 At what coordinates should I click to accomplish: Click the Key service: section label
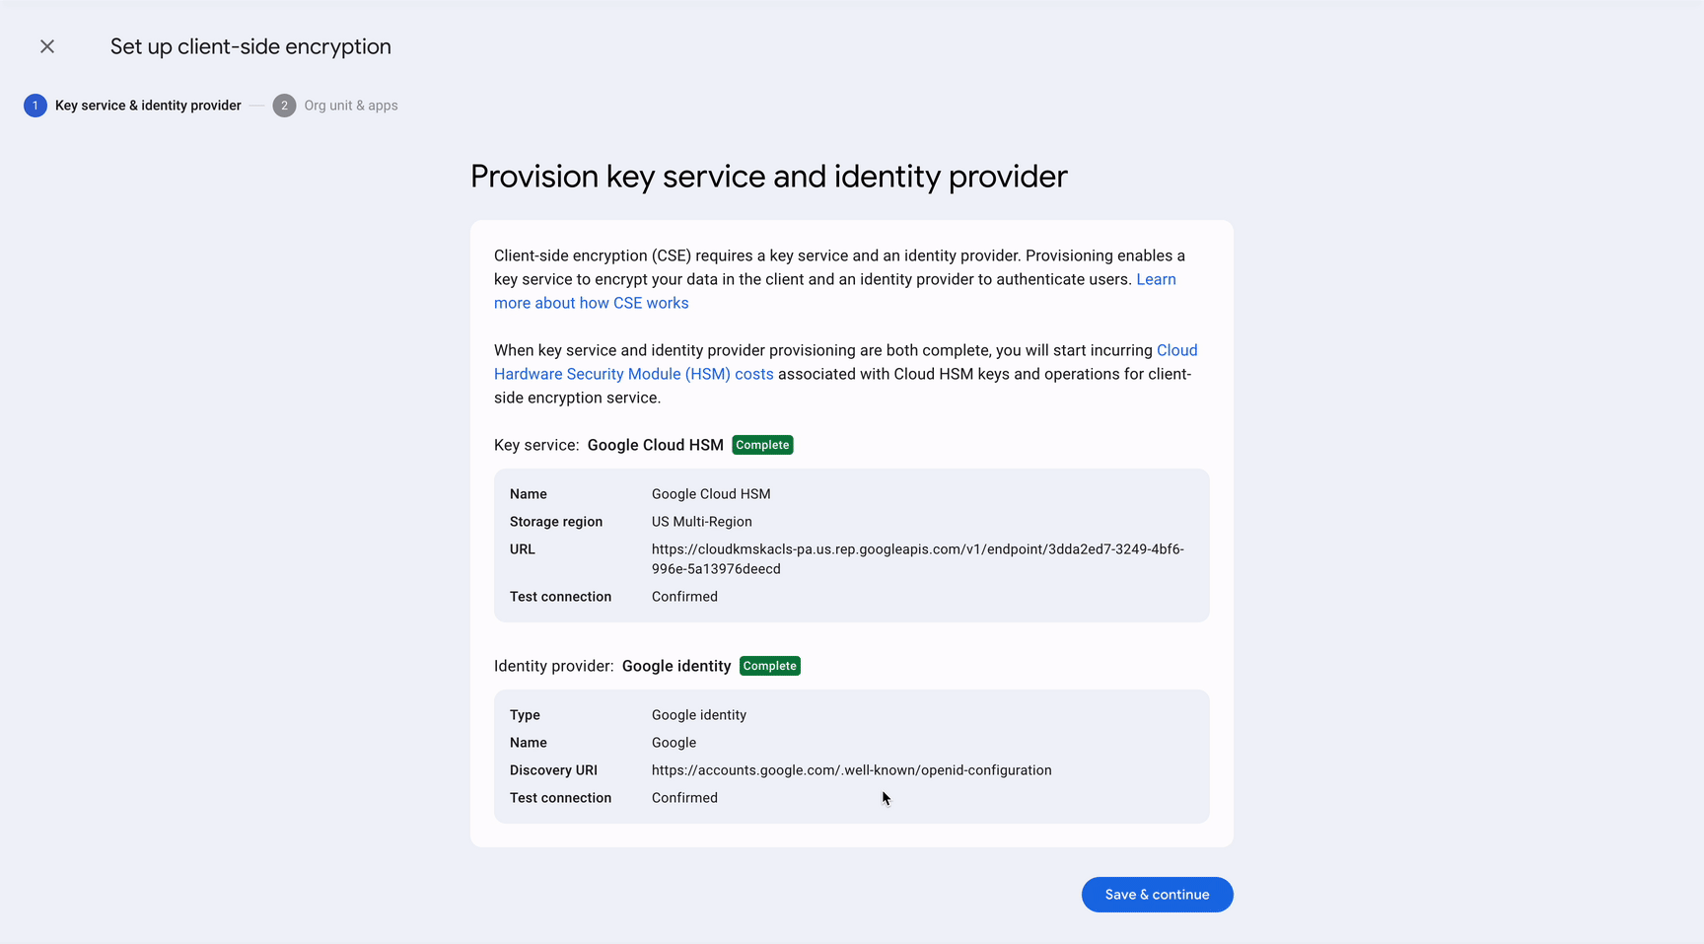pos(536,445)
